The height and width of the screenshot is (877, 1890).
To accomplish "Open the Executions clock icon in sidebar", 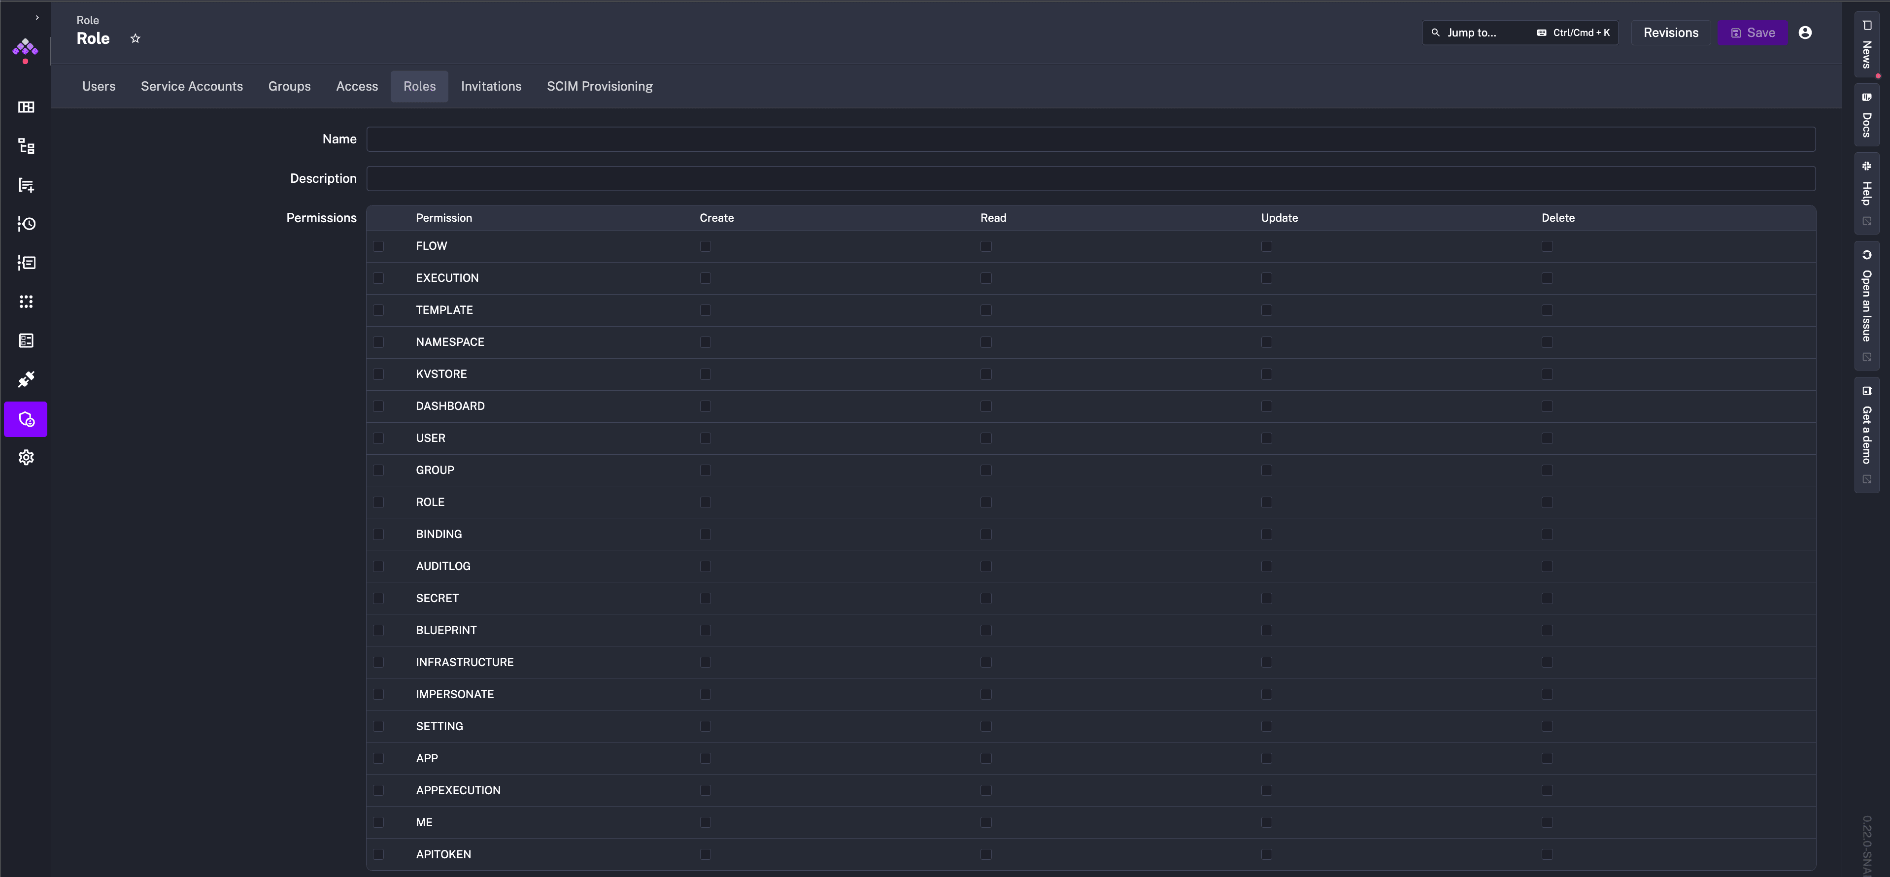I will 27,224.
